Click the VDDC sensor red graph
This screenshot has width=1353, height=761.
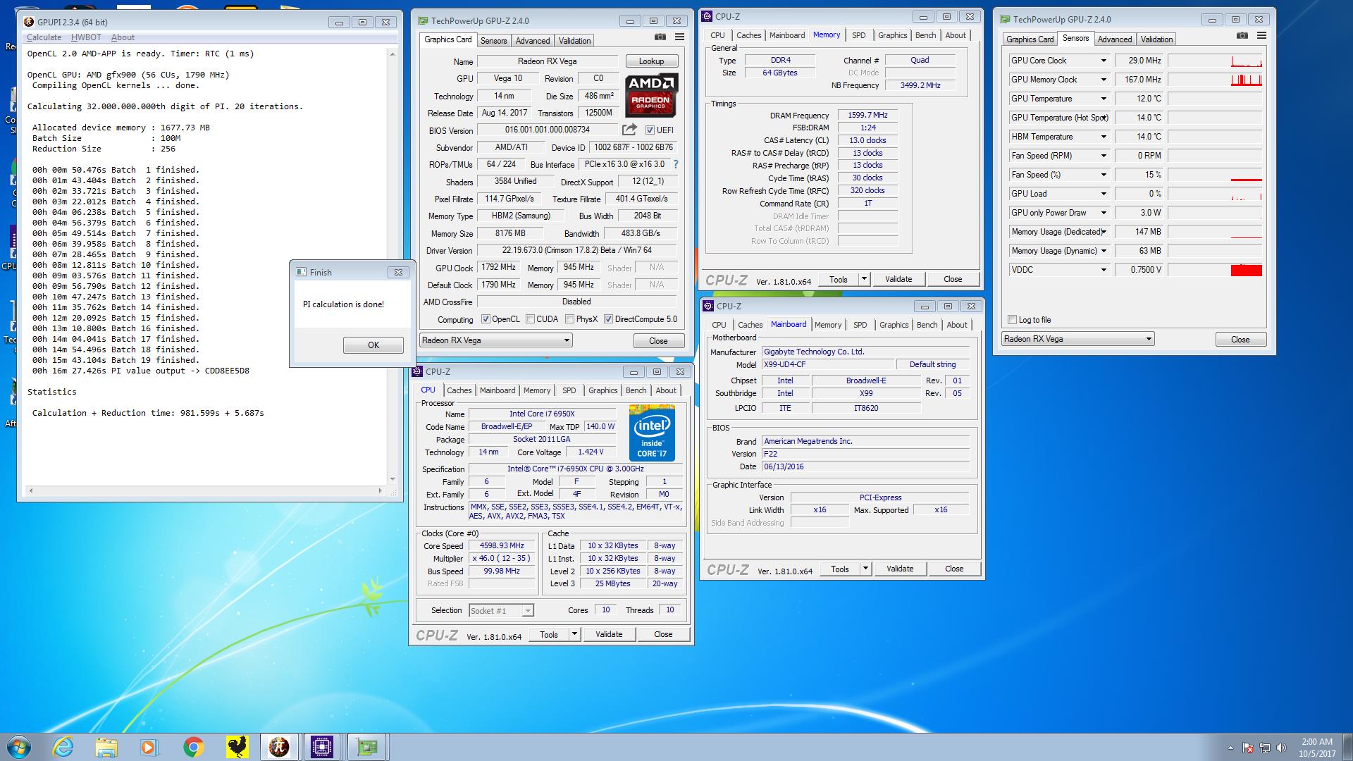pos(1246,270)
